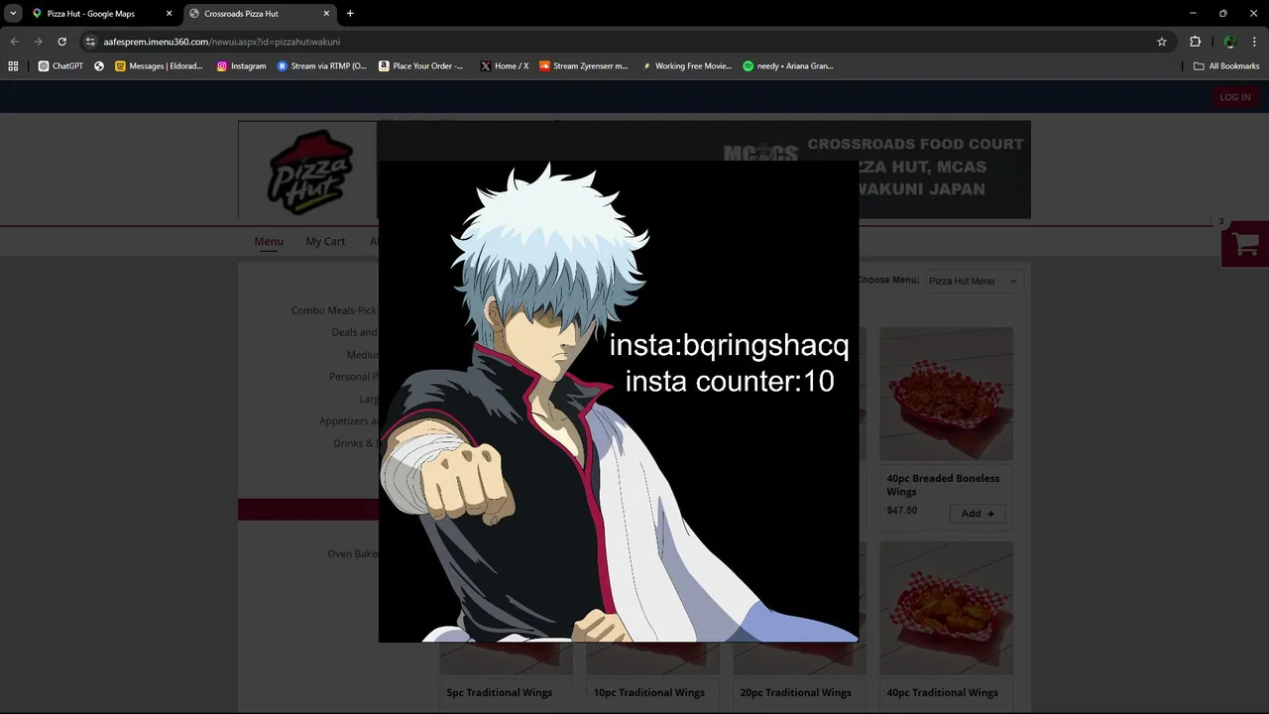Click the LOG IN button
Image resolution: width=1269 pixels, height=714 pixels.
pos(1234,97)
